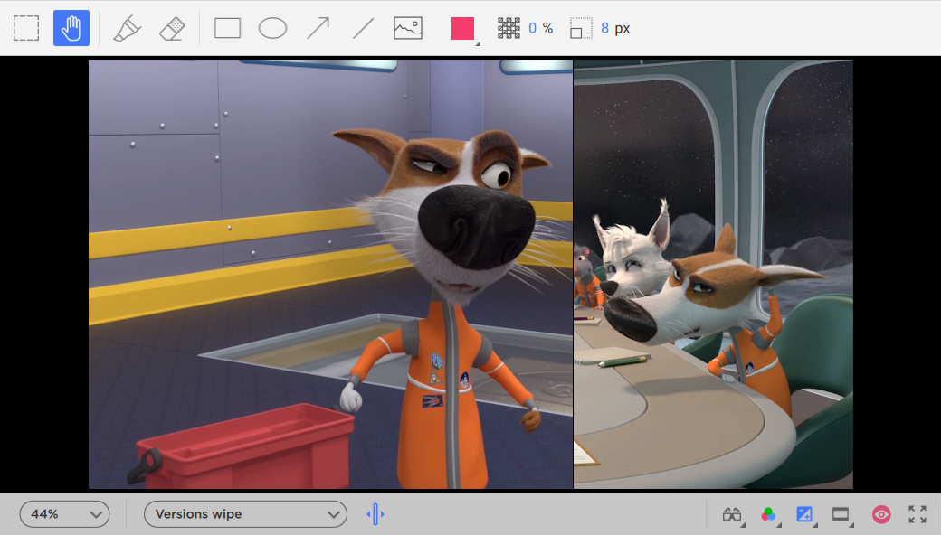The height and width of the screenshot is (535, 941).
Task: Toggle the blue annotations display button
Action: tap(804, 514)
